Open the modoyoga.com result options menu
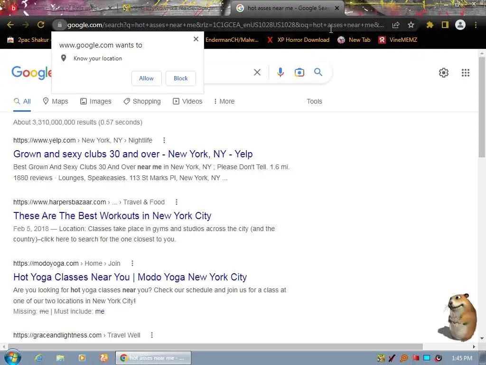Screen dimensions: 486x365 [x=132, y=263]
